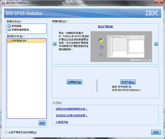Click the new database query icon

[9, 30]
